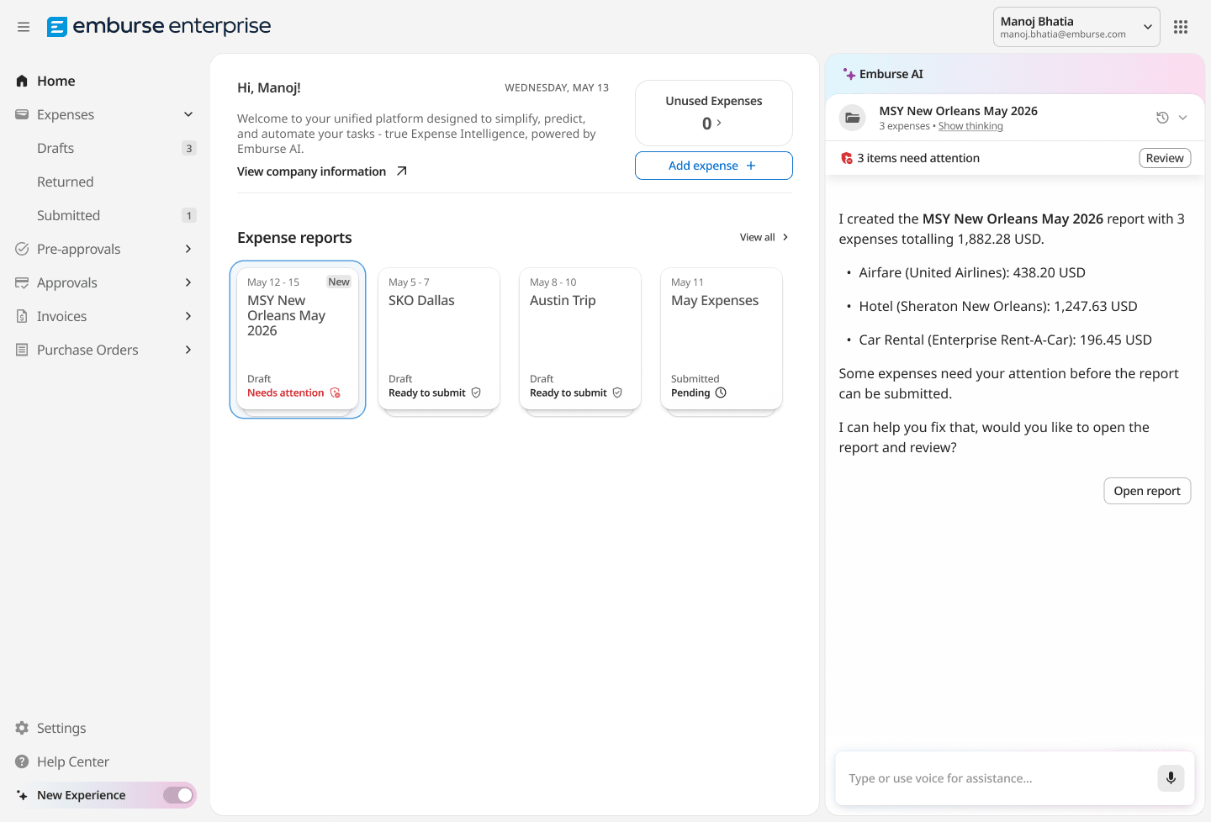This screenshot has height=822, width=1211.
Task: Click the Review button
Action: coord(1165,158)
